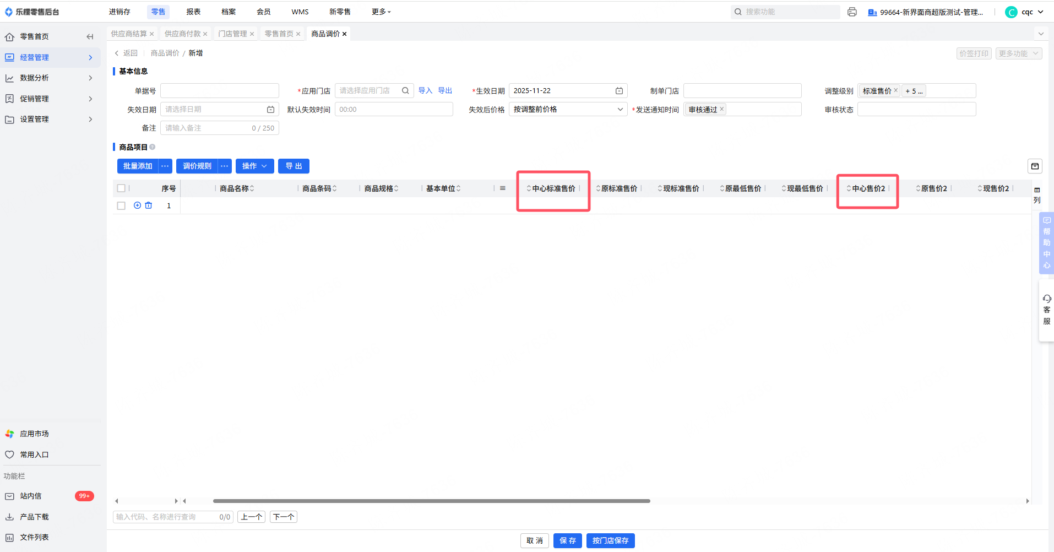The height and width of the screenshot is (552, 1054).
Task: Expand tab list chevron at right
Action: pyautogui.click(x=1041, y=34)
